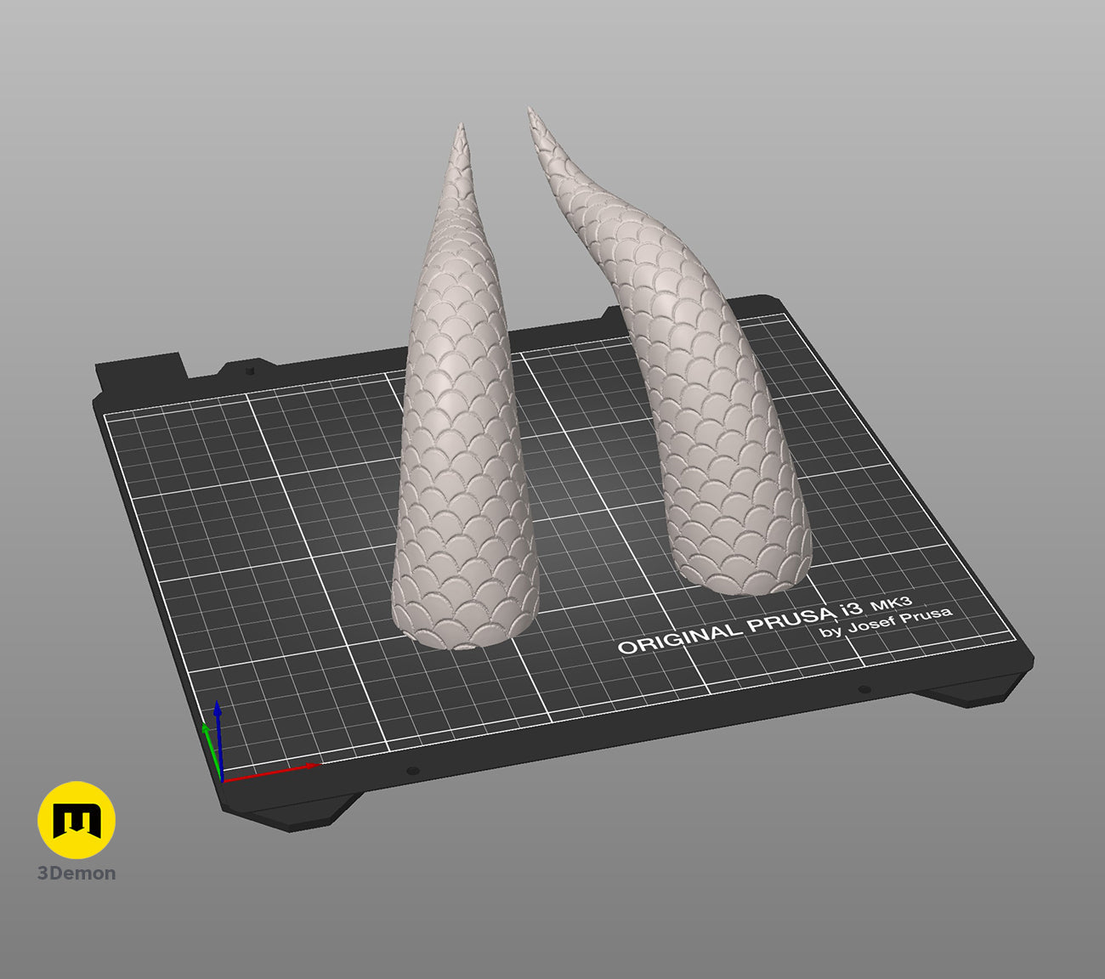Click the small hole on back-left bed tab
This screenshot has height=979, width=1105.
[249, 369]
